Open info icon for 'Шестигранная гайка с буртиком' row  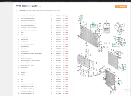coord(64,53)
